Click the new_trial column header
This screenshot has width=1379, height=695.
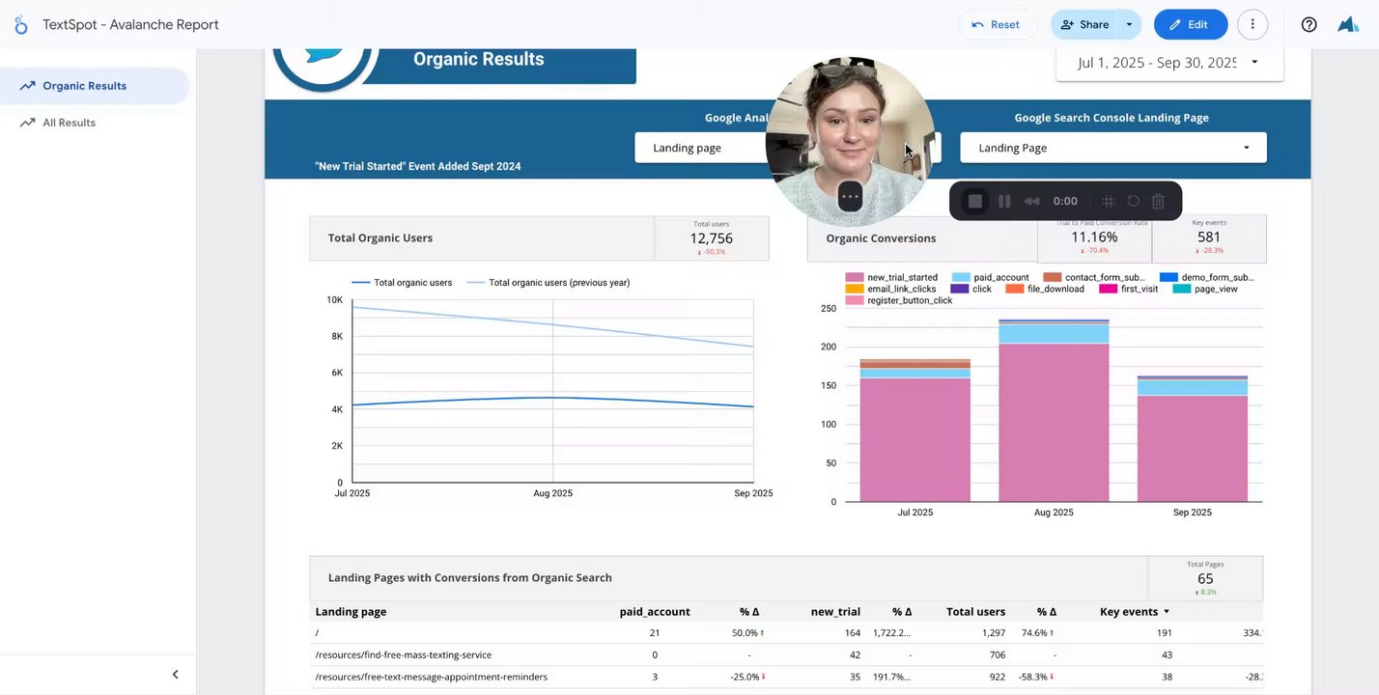835,612
